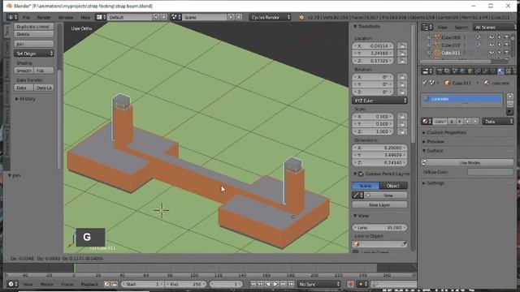The image size is (520, 292).
Task: Lock Location X value
Action: point(402,45)
